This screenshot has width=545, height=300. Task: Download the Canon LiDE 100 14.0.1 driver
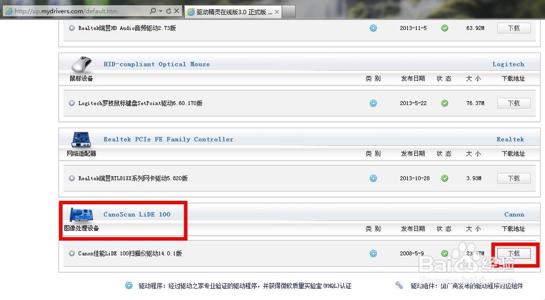(x=514, y=254)
